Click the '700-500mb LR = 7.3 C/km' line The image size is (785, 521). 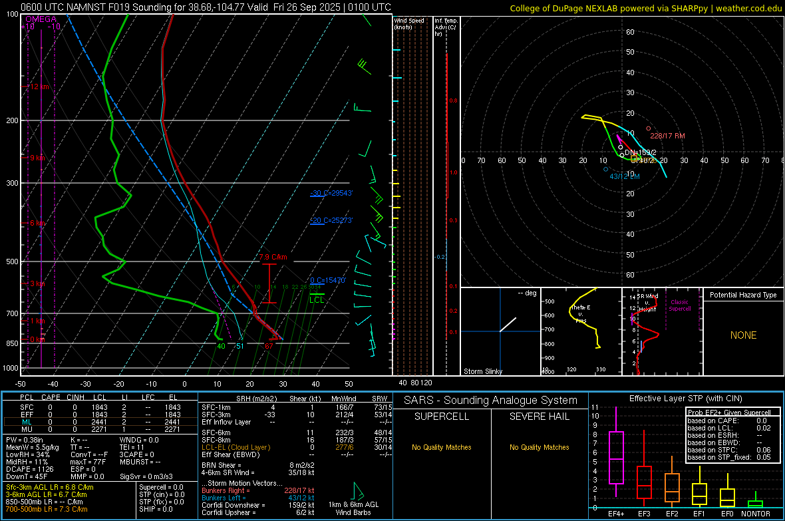coord(47,509)
